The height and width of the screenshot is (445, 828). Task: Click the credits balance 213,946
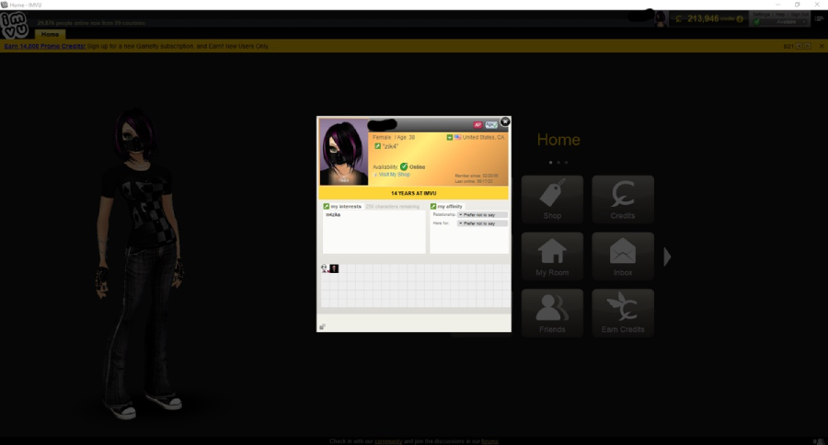[x=703, y=19]
